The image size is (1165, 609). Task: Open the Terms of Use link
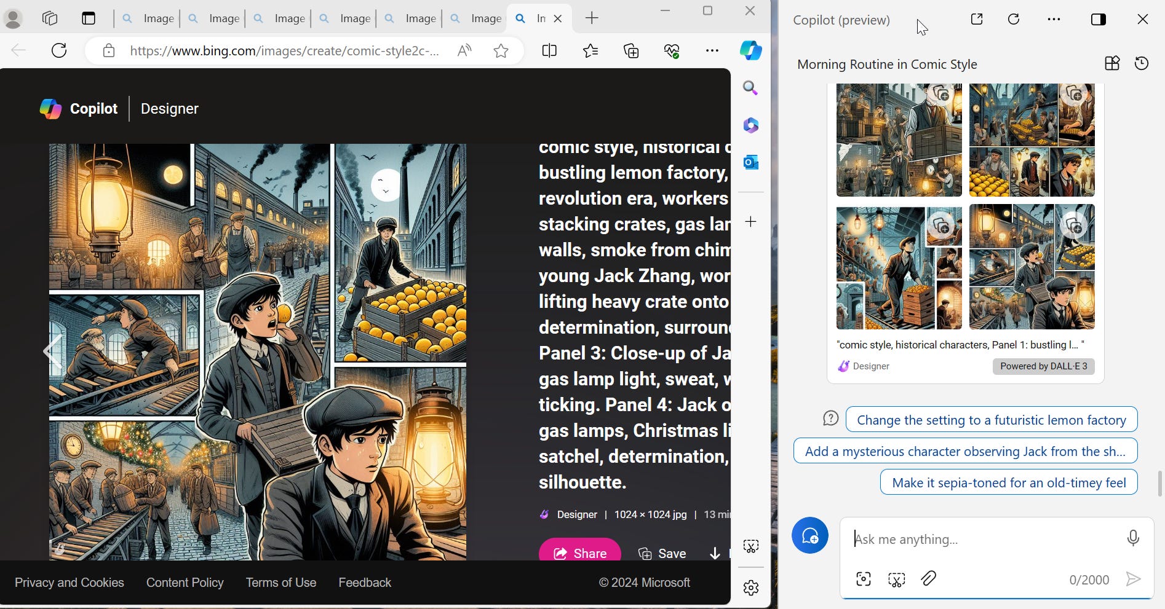coord(281,583)
